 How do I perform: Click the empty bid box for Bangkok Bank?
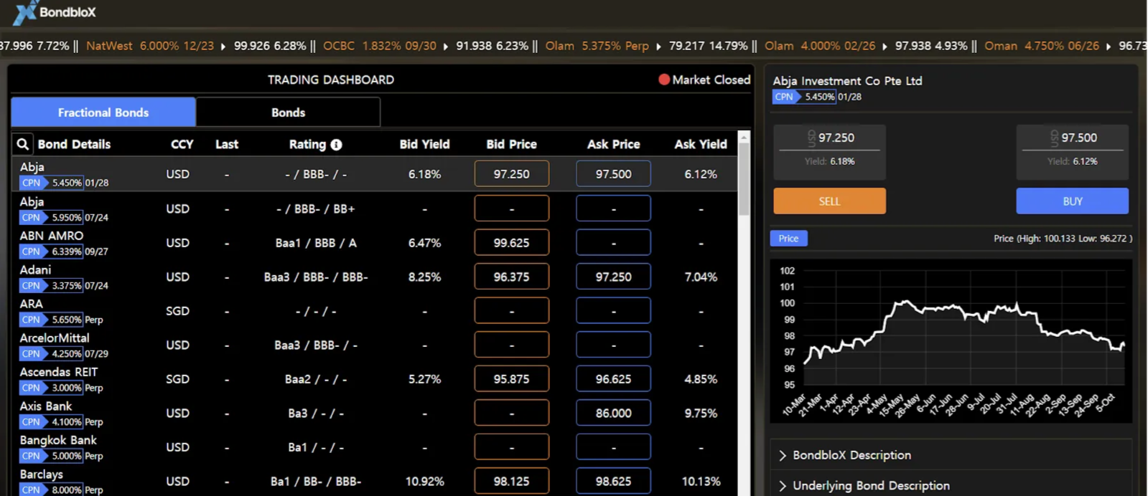click(511, 447)
